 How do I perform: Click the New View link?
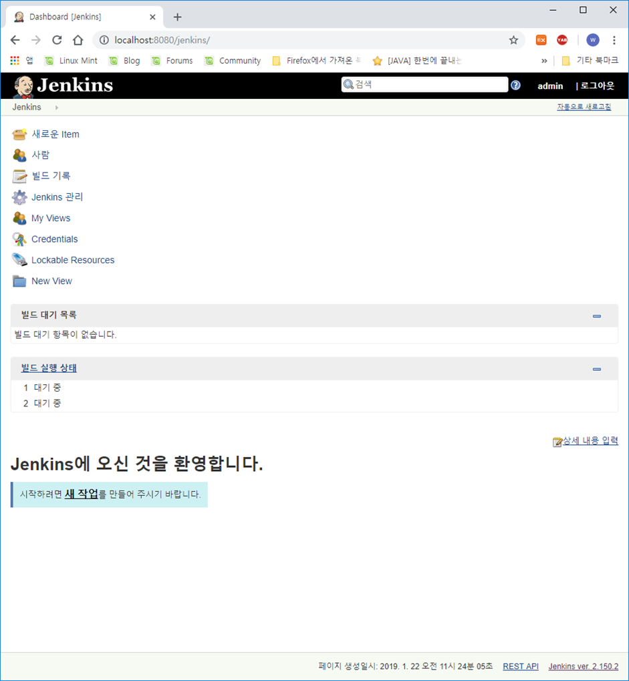[x=51, y=281]
